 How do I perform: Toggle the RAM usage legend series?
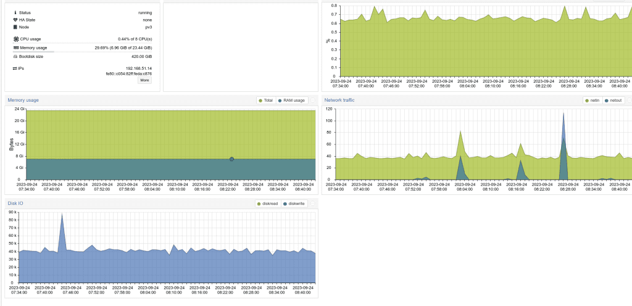291,101
